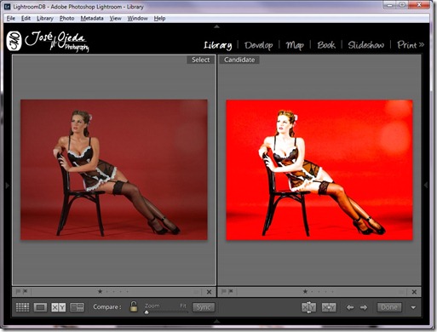Open the Help menu
This screenshot has width=437, height=332.
pos(159,19)
